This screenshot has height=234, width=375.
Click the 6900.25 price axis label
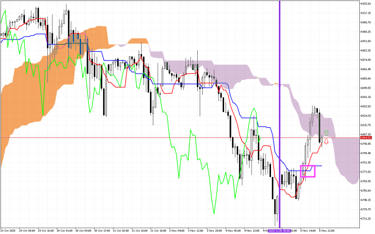(x=366, y=32)
